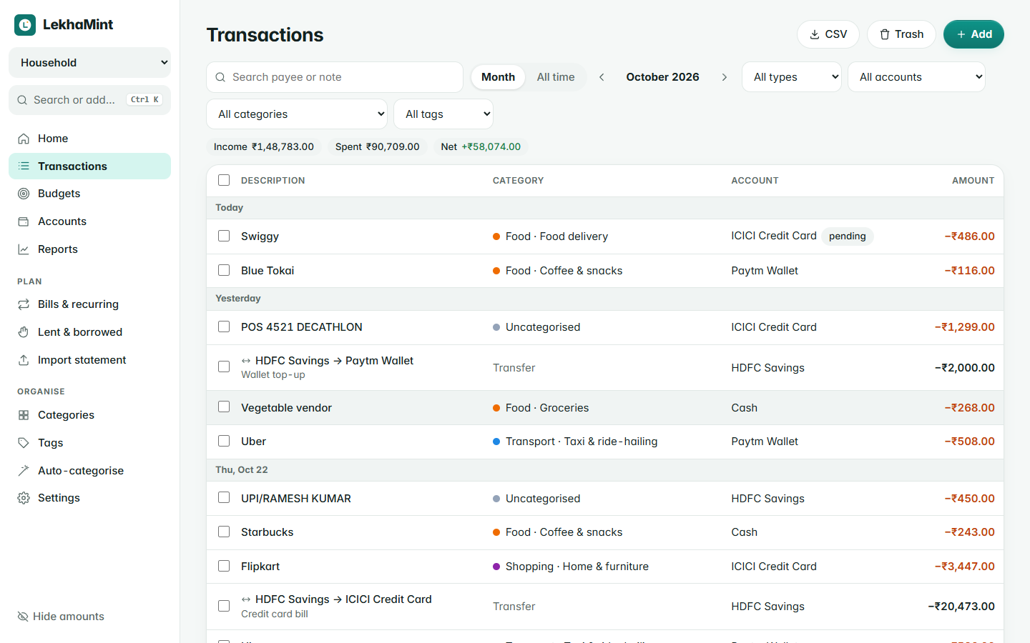Click the Vegetable vendor description
This screenshot has width=1030, height=643.
[286, 408]
